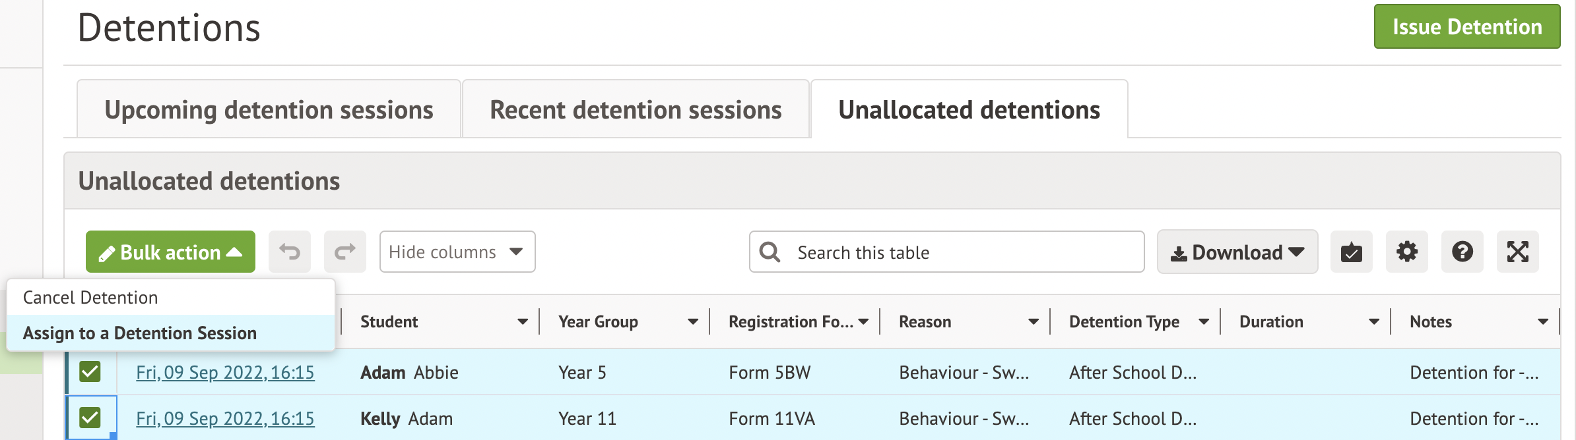Expand table to fullscreen view
The width and height of the screenshot is (1576, 440).
(x=1517, y=252)
